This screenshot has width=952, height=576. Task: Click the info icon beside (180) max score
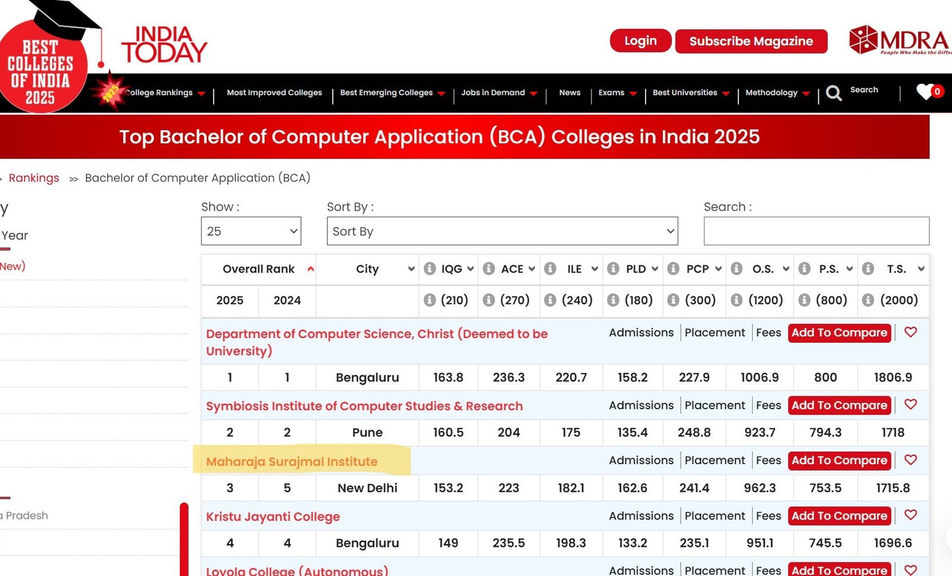pyautogui.click(x=613, y=300)
